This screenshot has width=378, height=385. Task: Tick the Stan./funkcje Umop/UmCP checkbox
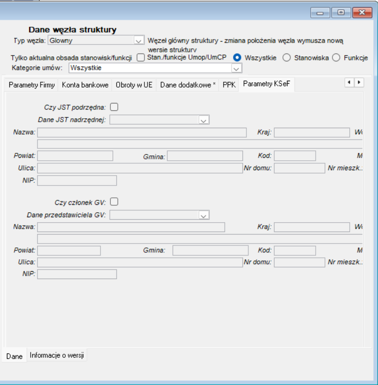coord(141,57)
